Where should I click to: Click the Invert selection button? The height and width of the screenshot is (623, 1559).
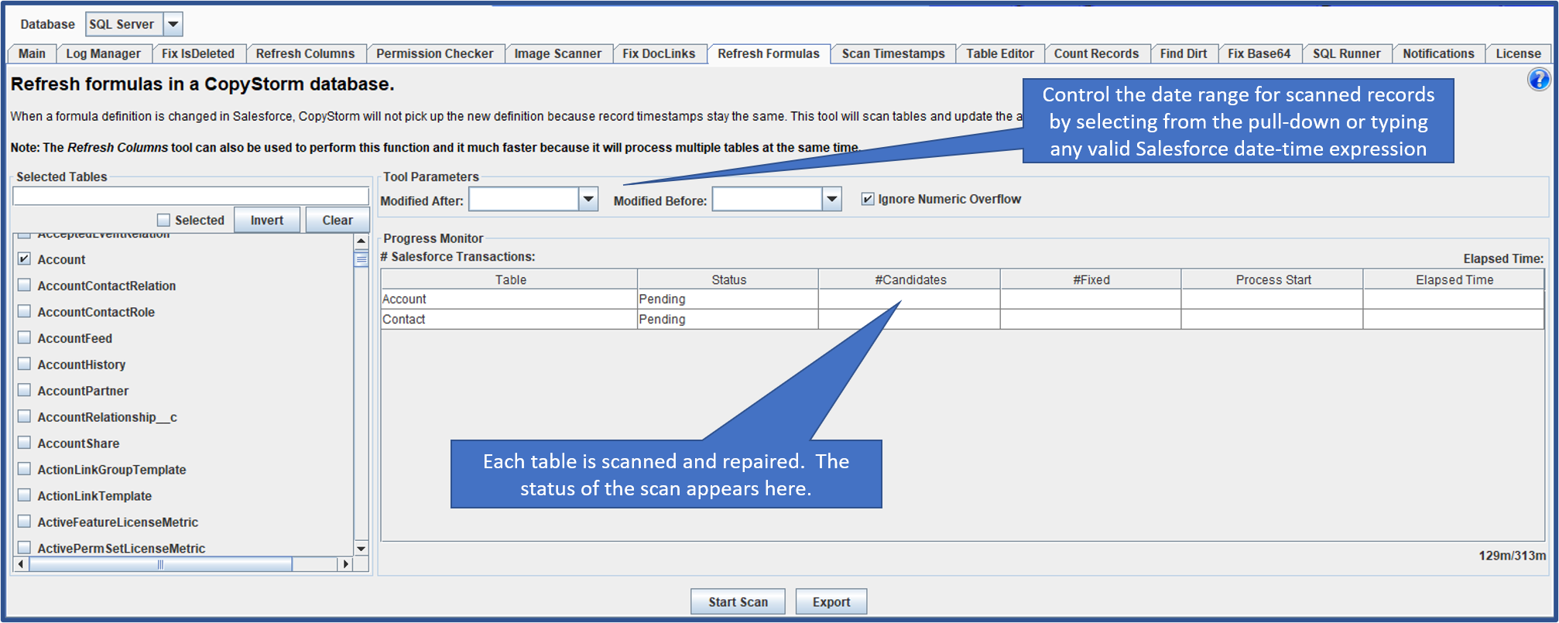point(267,220)
